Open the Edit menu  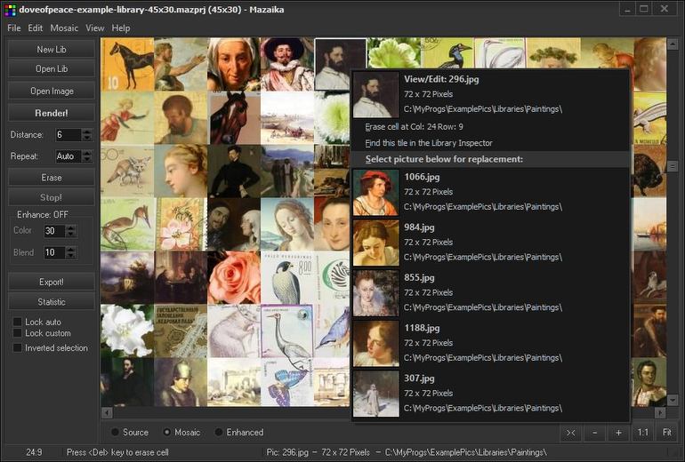pos(35,28)
